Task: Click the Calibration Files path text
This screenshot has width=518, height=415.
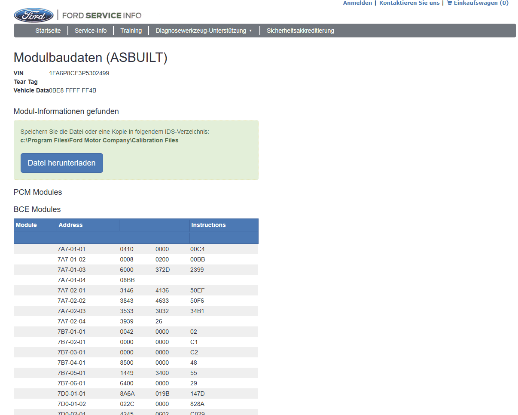Action: [99, 140]
